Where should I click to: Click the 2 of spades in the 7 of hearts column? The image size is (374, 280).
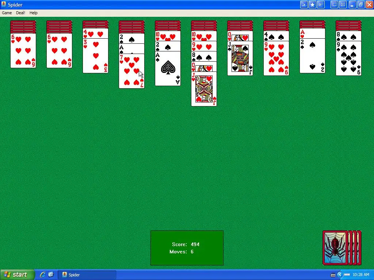[131, 39]
